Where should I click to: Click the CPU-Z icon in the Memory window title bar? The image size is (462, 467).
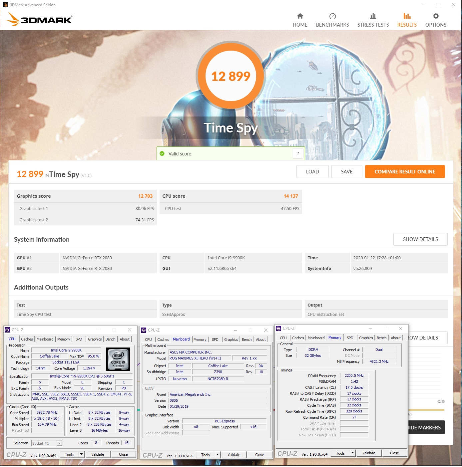tap(278, 329)
